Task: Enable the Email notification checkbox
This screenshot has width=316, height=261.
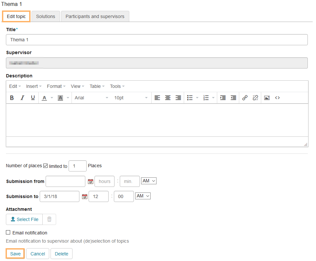Action: 8,232
